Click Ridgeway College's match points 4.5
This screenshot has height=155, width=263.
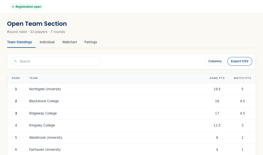pos(242,113)
